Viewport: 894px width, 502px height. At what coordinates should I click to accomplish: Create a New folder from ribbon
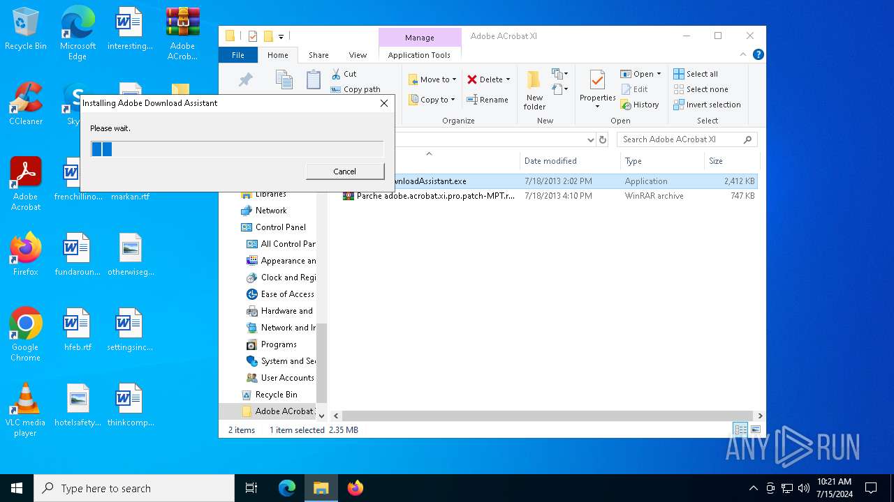(x=534, y=90)
